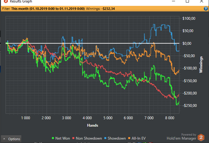Open the help question mark icon

206,9
